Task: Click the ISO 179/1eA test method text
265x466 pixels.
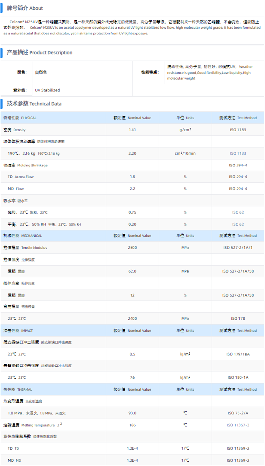Action: pos(238,354)
